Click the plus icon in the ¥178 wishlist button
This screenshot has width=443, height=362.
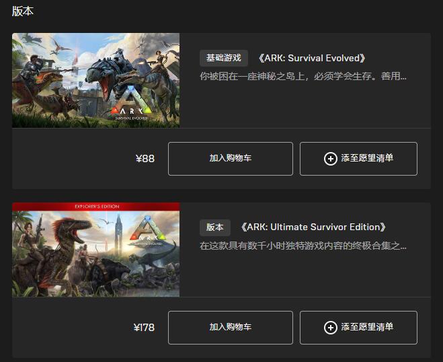click(330, 328)
